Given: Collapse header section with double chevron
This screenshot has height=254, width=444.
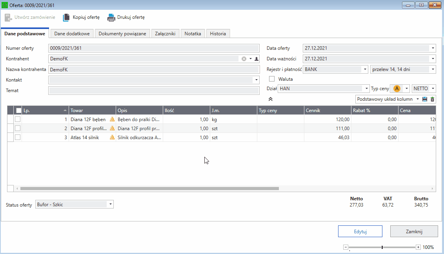Looking at the screenshot, I should 270,99.
